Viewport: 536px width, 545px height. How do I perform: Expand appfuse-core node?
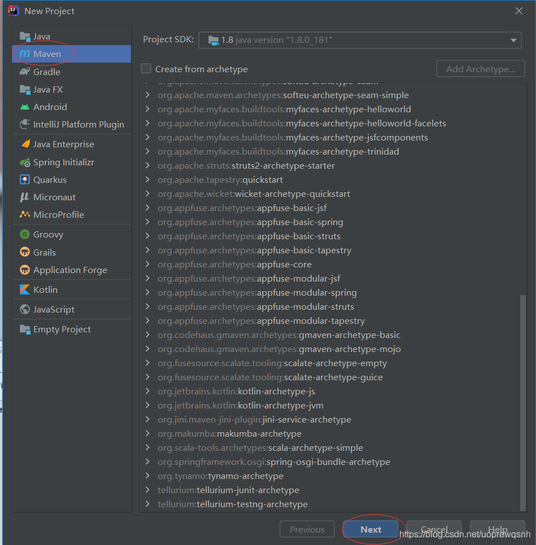(x=147, y=264)
